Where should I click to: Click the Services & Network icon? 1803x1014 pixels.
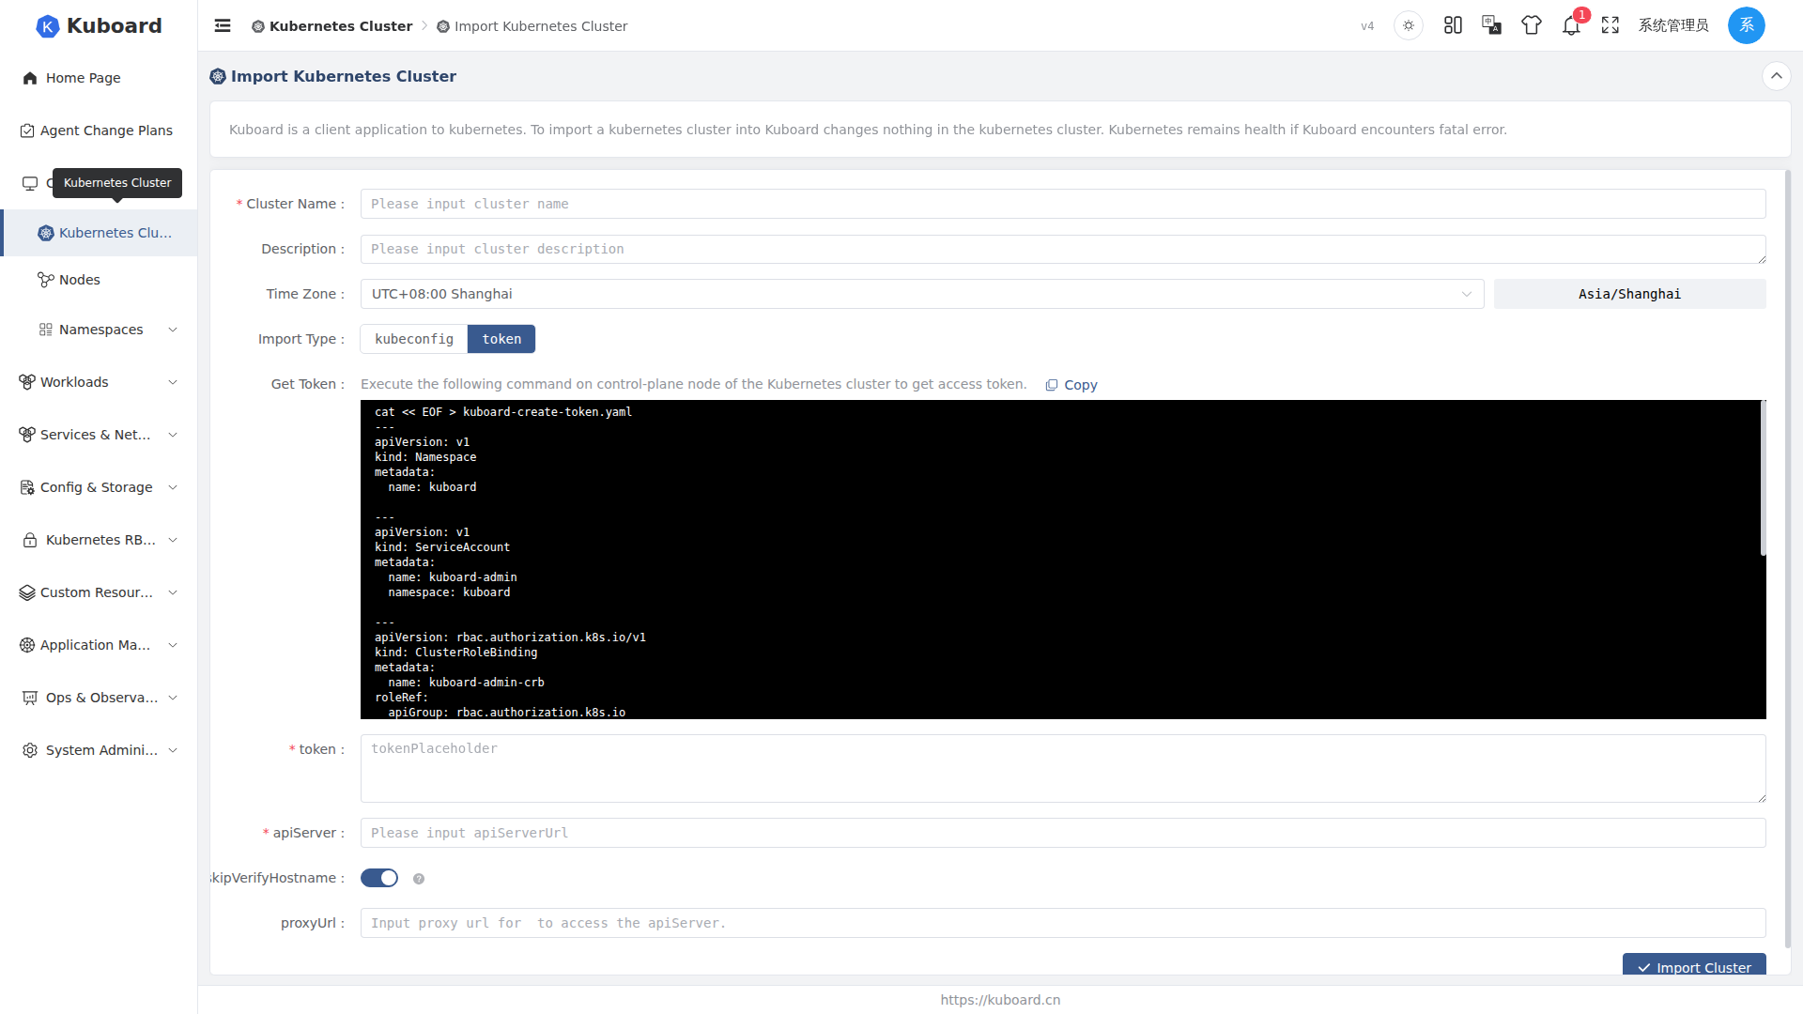(27, 435)
